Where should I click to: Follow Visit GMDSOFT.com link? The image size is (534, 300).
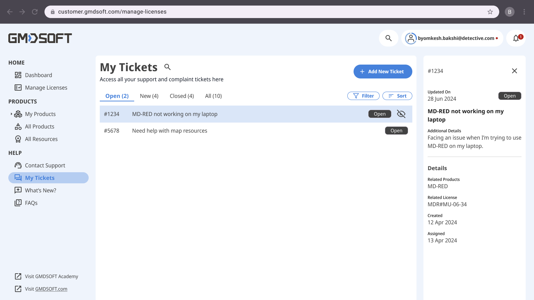pyautogui.click(x=46, y=289)
